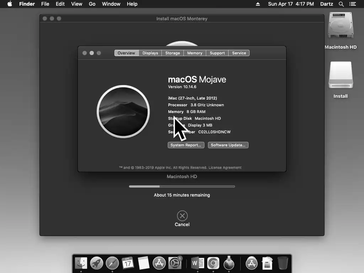Minimize the About This Mac window
The image size is (364, 273).
[92, 53]
